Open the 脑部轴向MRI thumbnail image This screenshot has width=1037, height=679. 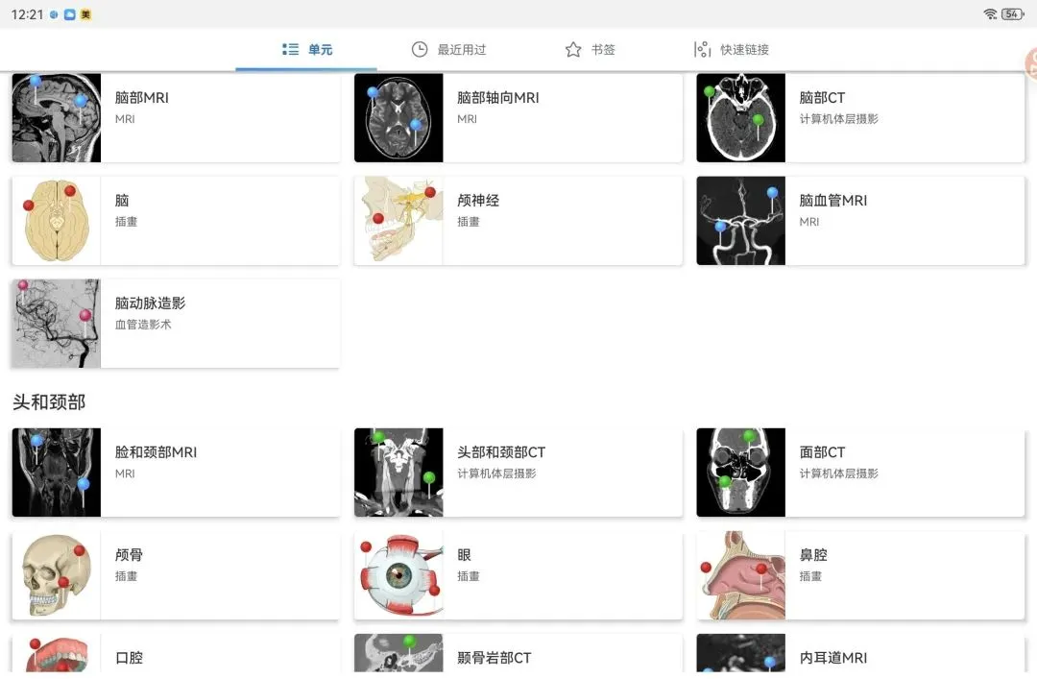[x=398, y=118]
